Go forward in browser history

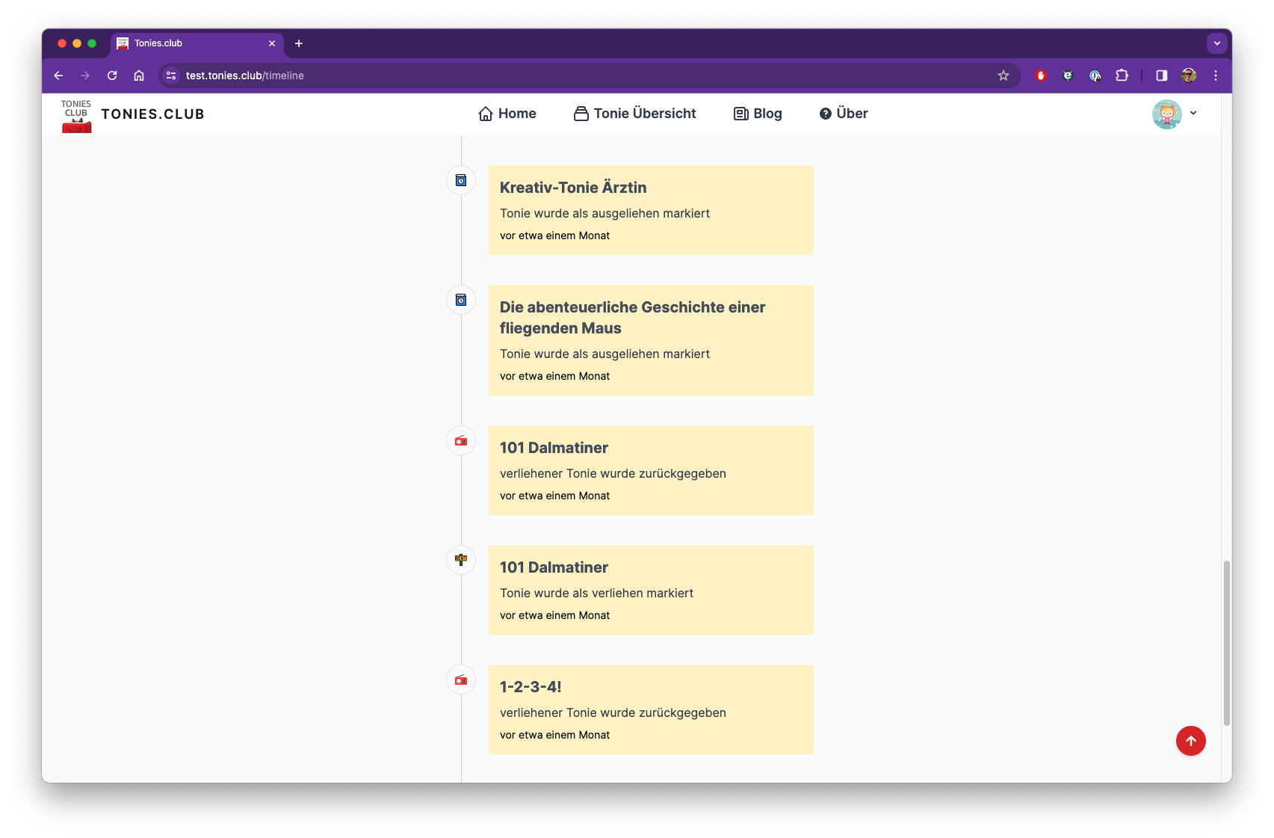(85, 76)
